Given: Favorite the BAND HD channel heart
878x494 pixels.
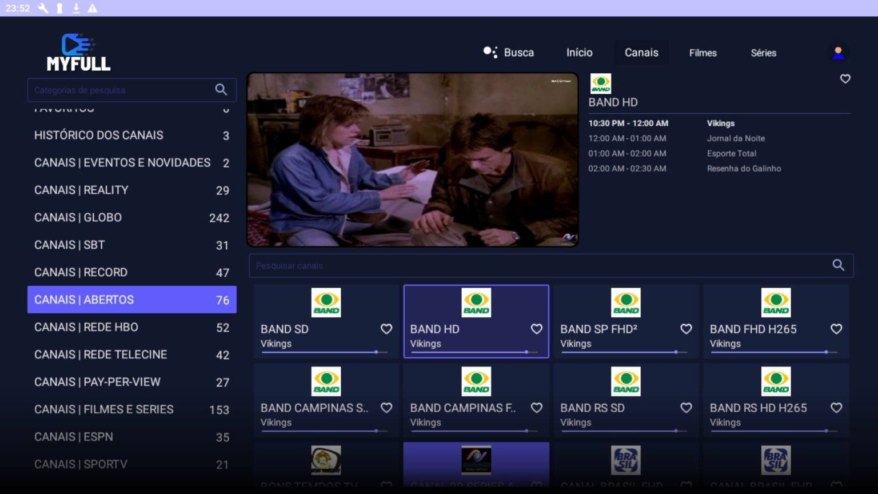Looking at the screenshot, I should 536,329.
